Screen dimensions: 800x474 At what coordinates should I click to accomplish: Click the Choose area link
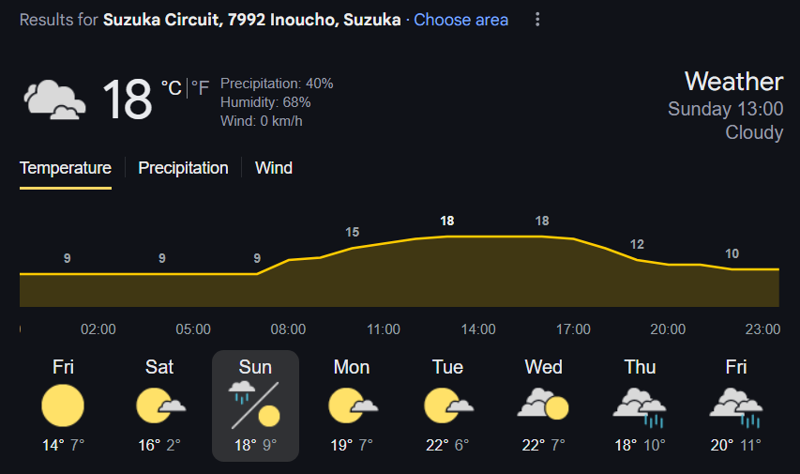460,20
